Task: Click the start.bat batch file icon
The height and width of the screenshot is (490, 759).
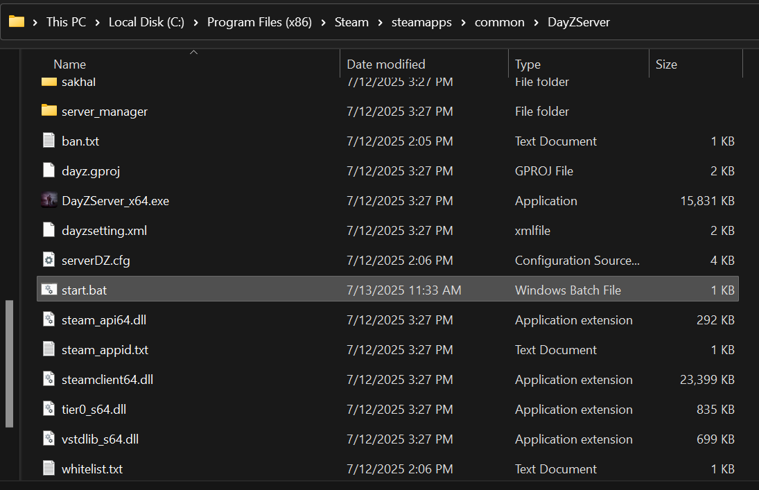Action: [49, 290]
